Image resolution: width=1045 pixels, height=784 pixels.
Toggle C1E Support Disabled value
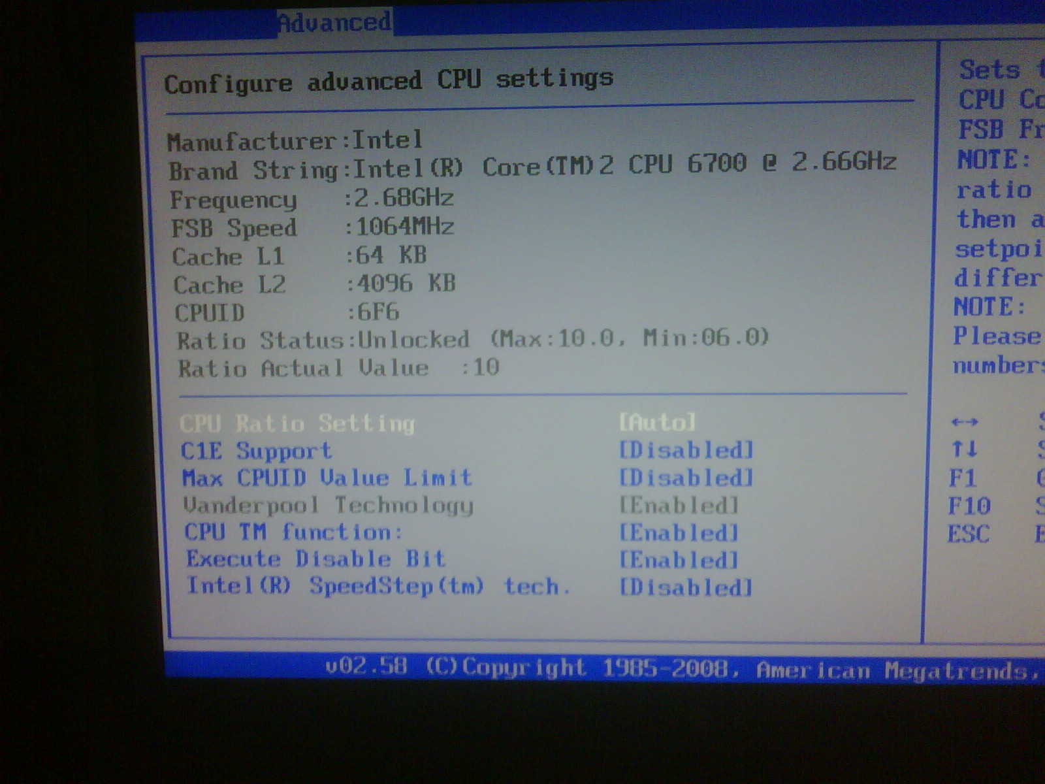(686, 450)
